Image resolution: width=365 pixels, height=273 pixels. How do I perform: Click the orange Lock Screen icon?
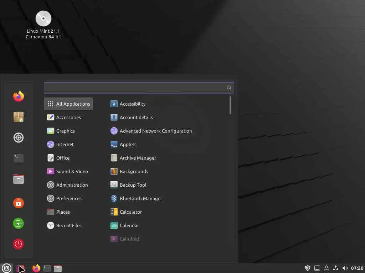coord(19,203)
